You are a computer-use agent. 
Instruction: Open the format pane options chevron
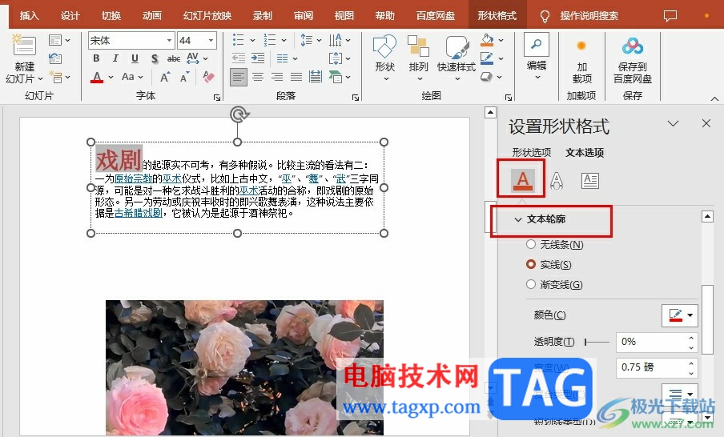pyautogui.click(x=673, y=124)
